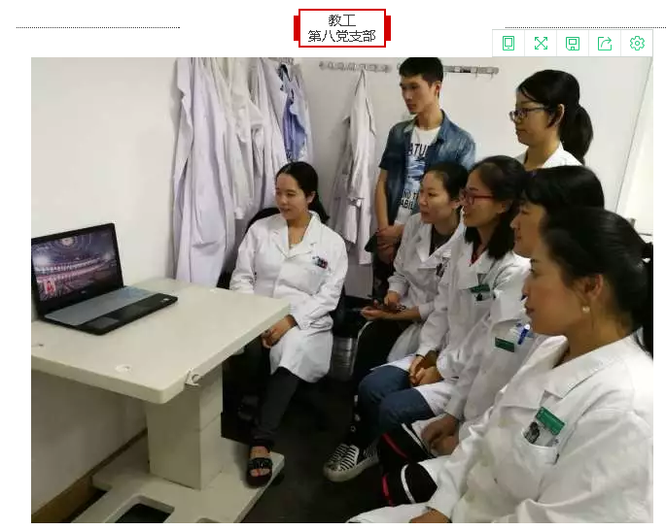This screenshot has width=666, height=530.
Task: Click the 第八党支部 text line
Action: tap(341, 36)
